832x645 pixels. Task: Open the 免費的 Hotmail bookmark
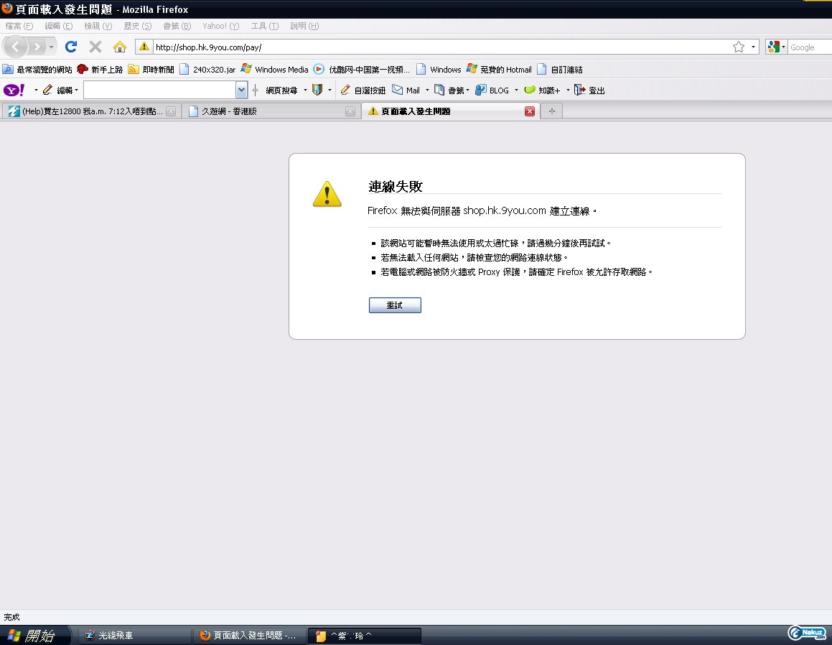pyautogui.click(x=499, y=70)
